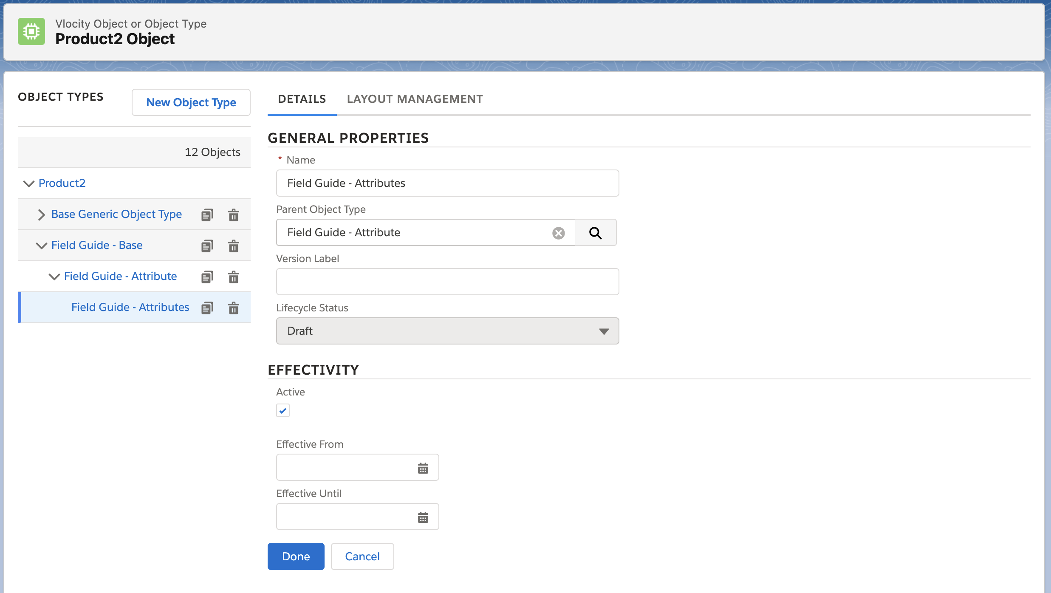1051x593 pixels.
Task: Select Base Generic Object Type in tree
Action: pos(116,214)
